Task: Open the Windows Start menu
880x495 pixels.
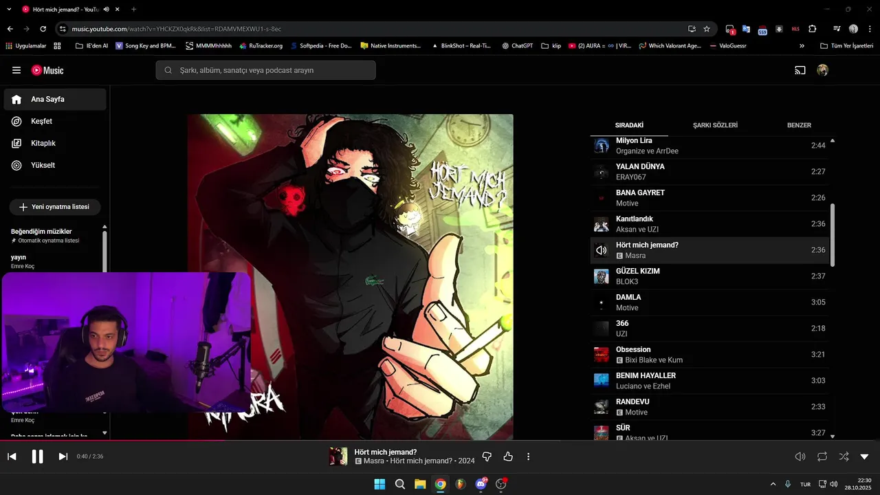Action: pos(379,484)
